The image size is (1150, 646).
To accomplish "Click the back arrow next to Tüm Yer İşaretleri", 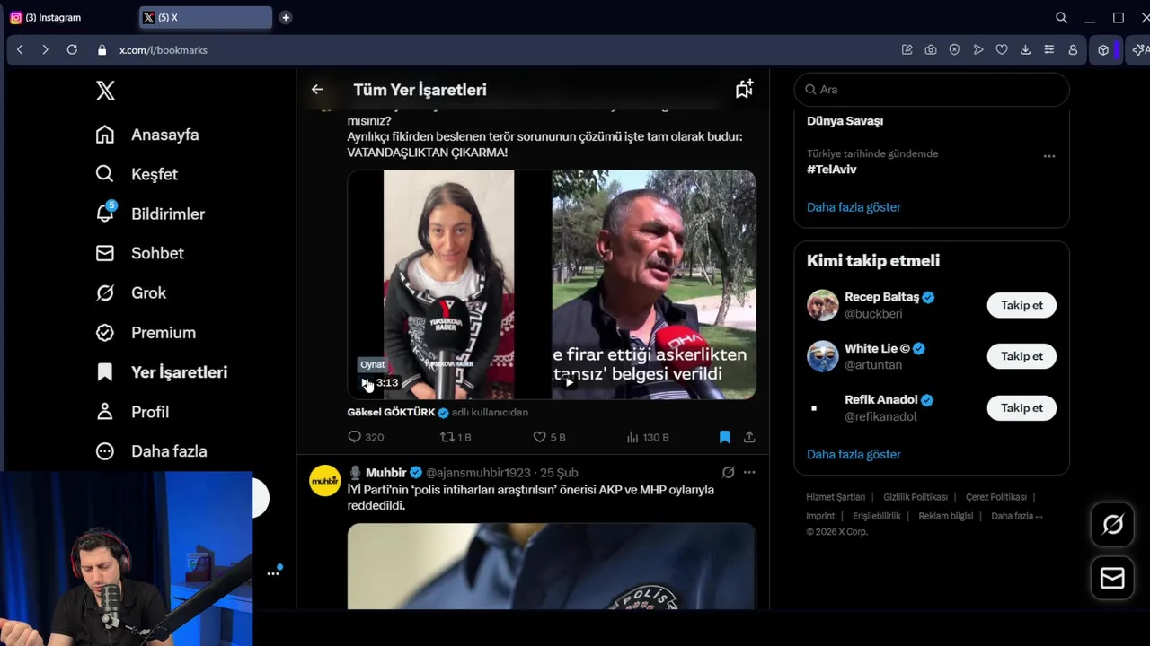I will (x=317, y=89).
